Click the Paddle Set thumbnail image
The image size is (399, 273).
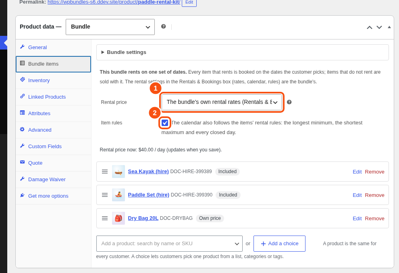coord(118,195)
